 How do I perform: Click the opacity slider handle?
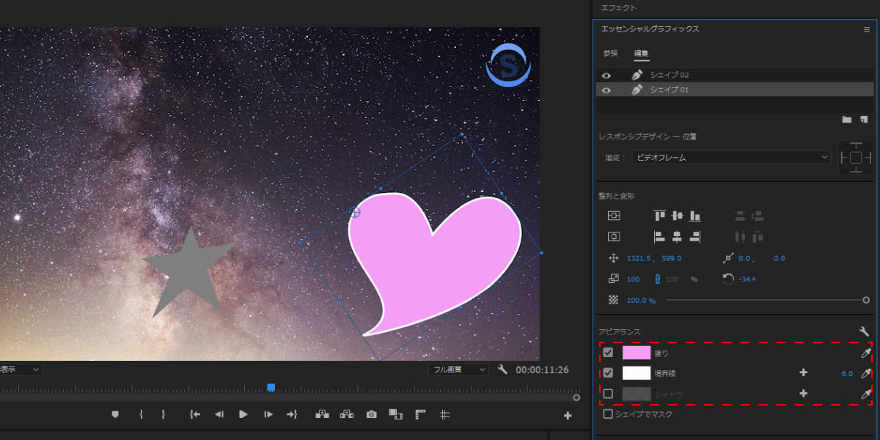point(866,300)
